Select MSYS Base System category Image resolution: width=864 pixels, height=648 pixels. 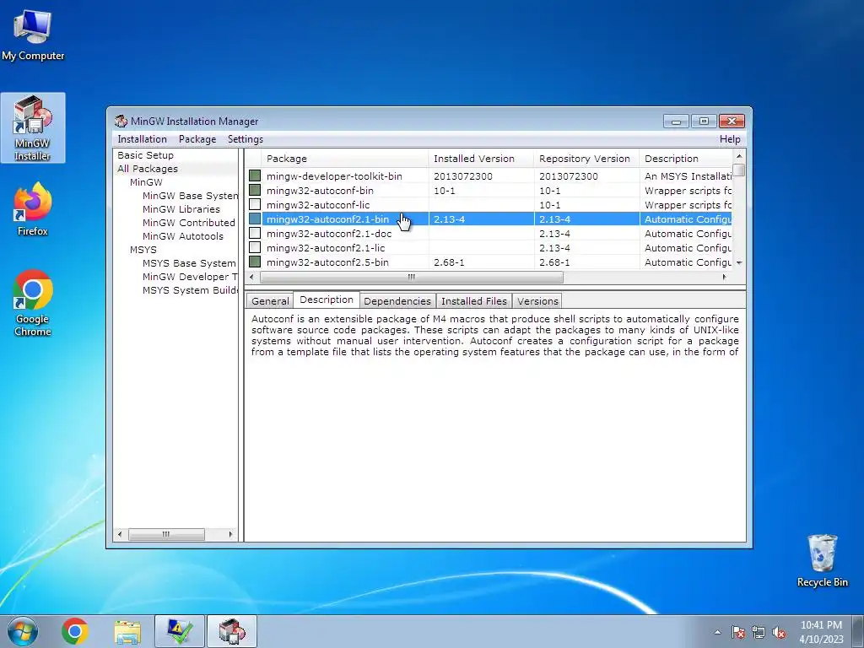pyautogui.click(x=189, y=263)
